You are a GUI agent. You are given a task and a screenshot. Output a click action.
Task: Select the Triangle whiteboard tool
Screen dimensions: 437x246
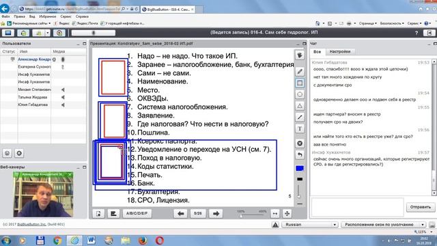click(x=300, y=106)
